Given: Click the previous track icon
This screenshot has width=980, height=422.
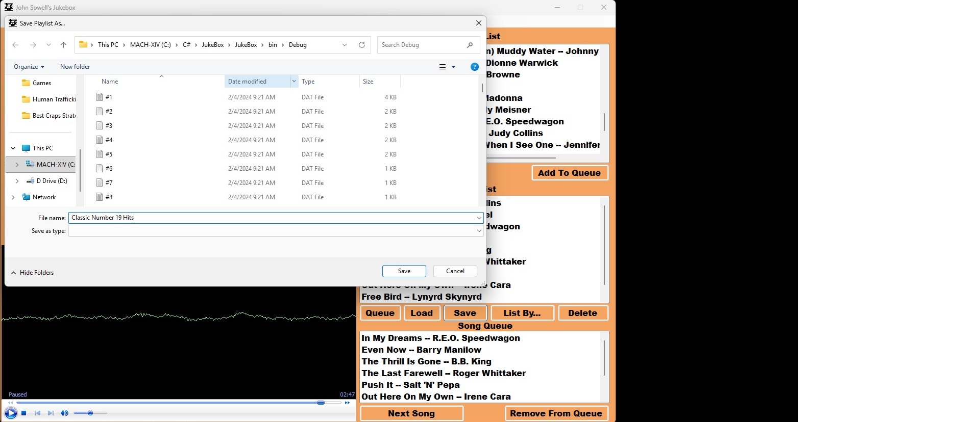Looking at the screenshot, I should [x=37, y=413].
